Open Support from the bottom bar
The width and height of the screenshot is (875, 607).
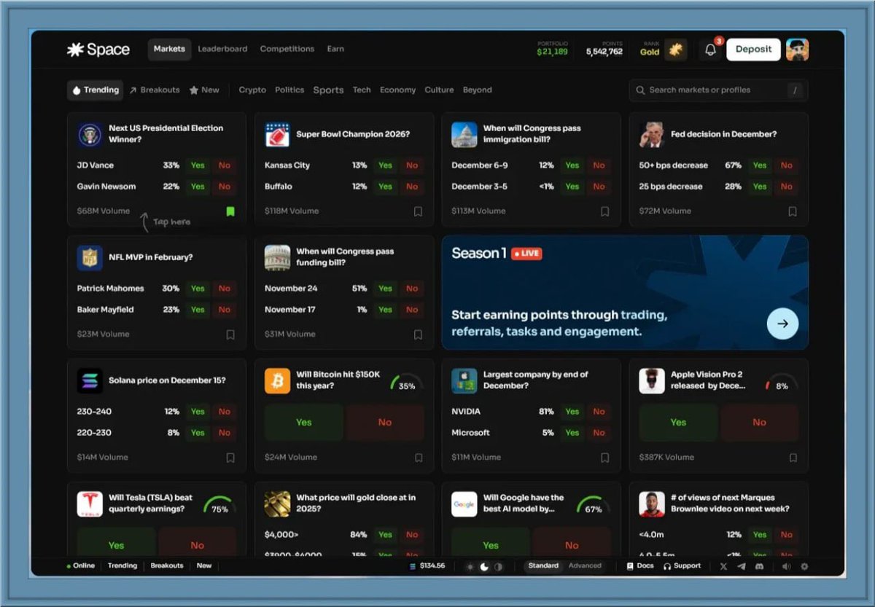[682, 566]
